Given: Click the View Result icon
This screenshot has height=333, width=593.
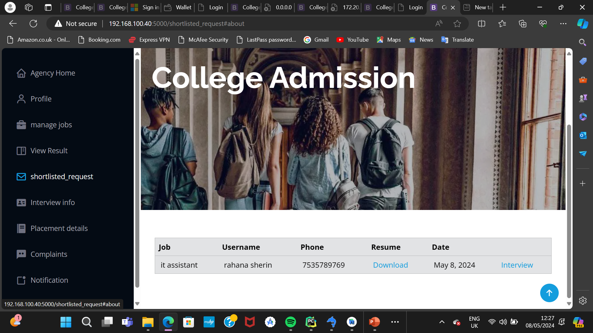Looking at the screenshot, I should point(21,150).
